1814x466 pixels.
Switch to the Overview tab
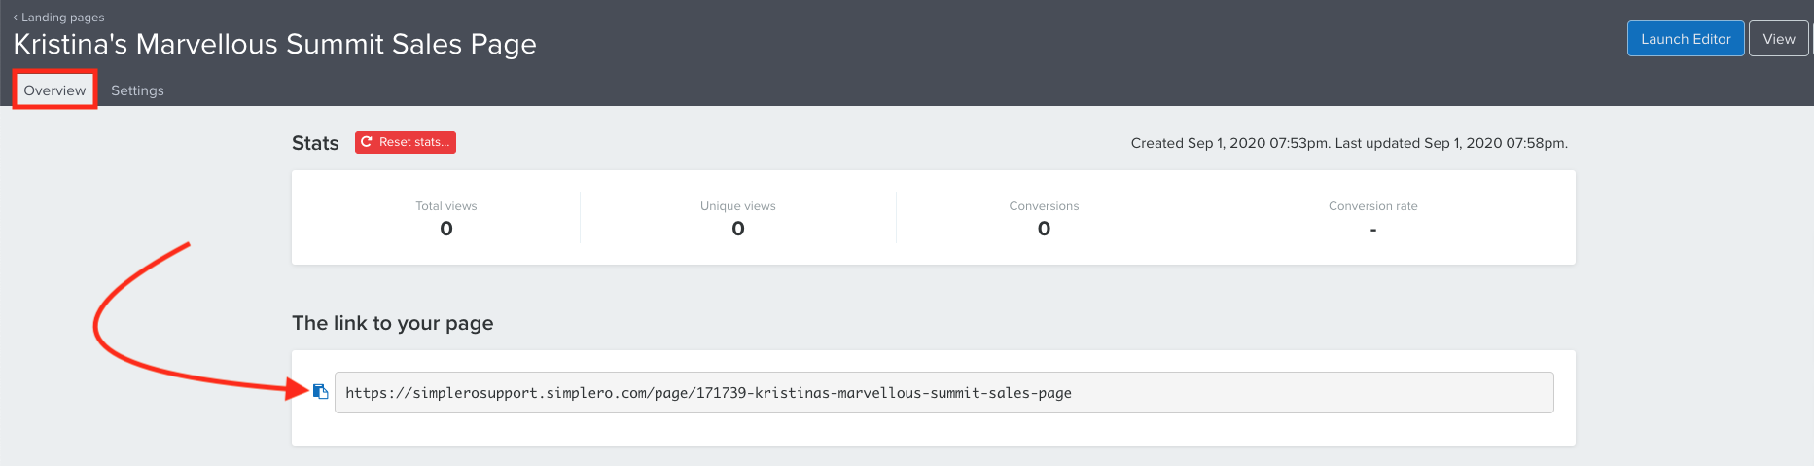(x=54, y=90)
